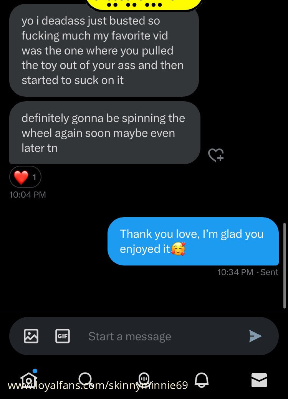This screenshot has width=288, height=399.
Task: Tap the send message arrow
Action: tap(255, 336)
